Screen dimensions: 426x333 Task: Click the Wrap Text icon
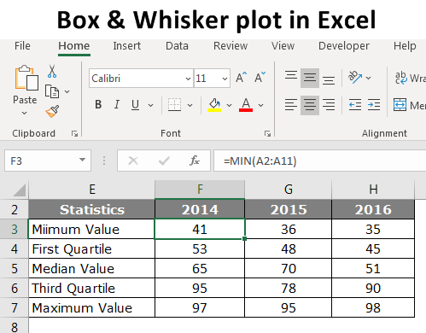(401, 78)
